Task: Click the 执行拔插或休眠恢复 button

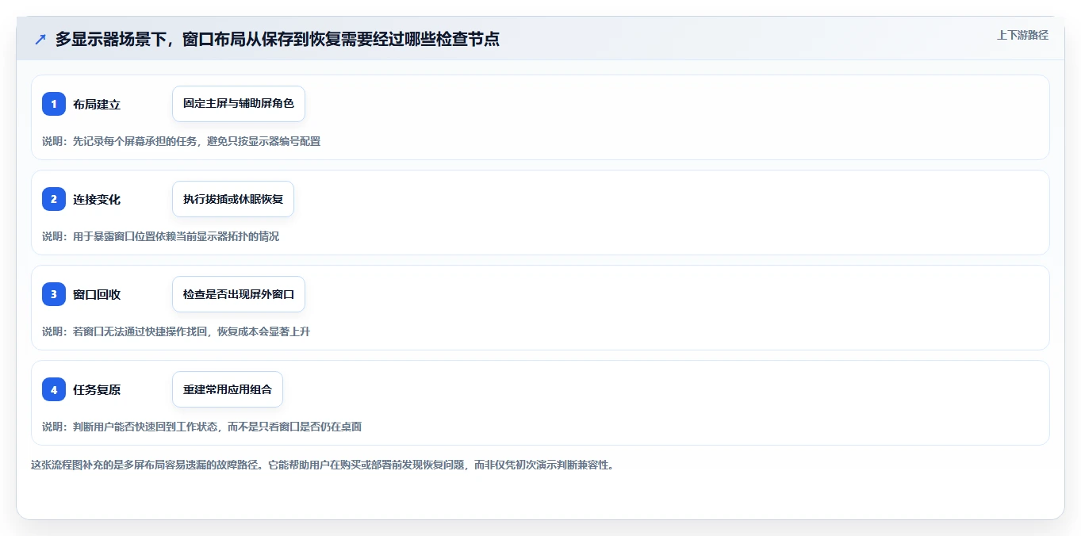Action: 233,199
